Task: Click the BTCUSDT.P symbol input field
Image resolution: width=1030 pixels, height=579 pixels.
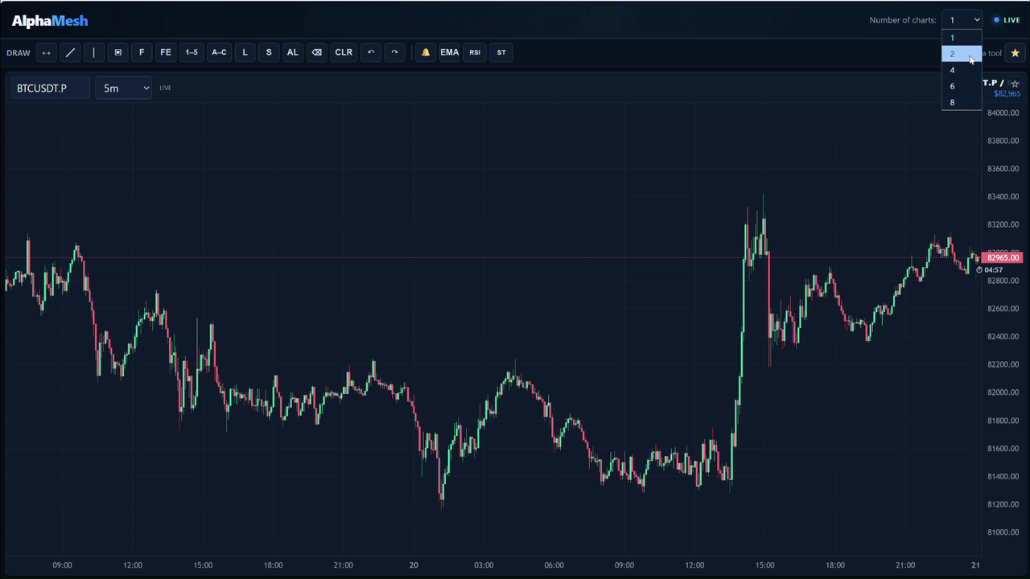Action: tap(51, 88)
